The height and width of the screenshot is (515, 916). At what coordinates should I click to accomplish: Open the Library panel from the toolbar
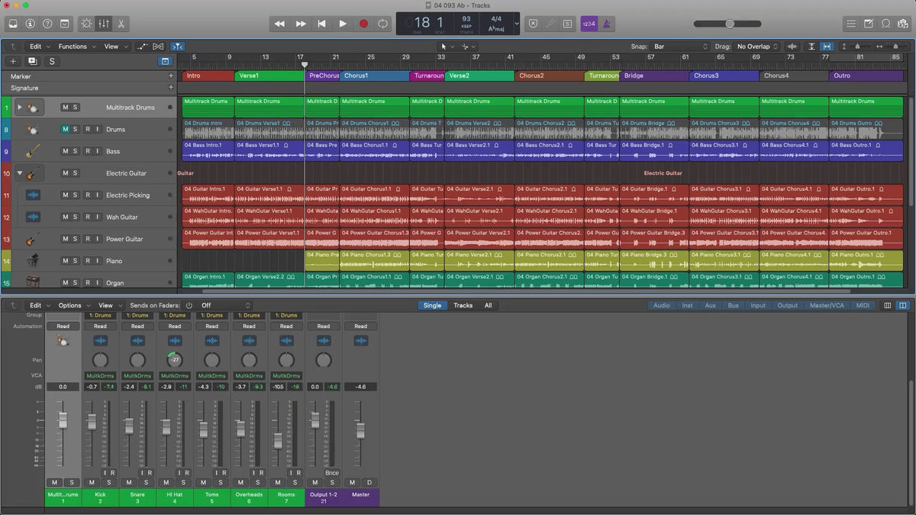pyautogui.click(x=13, y=24)
